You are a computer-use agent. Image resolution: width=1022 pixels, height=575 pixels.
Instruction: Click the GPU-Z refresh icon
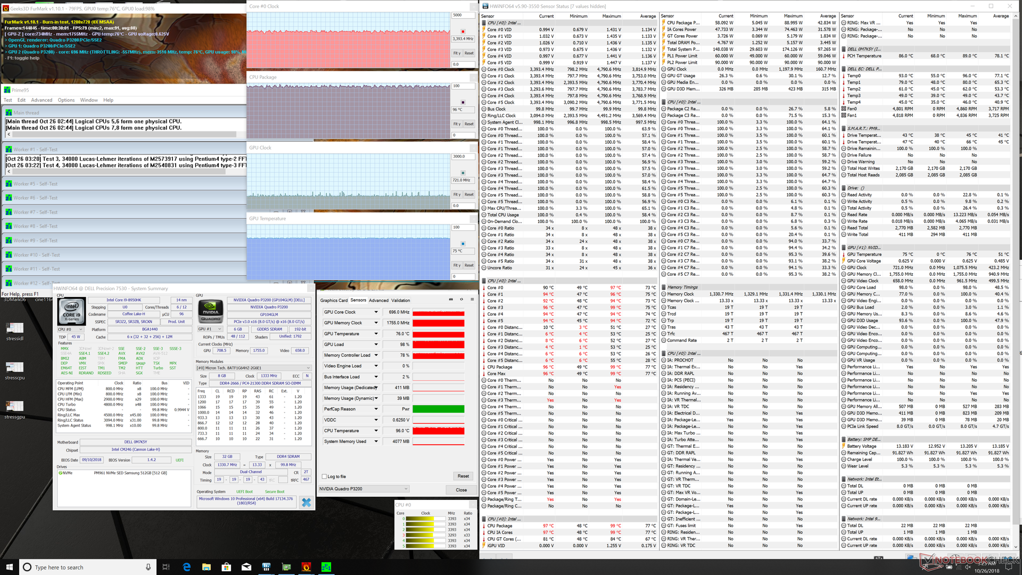461,300
